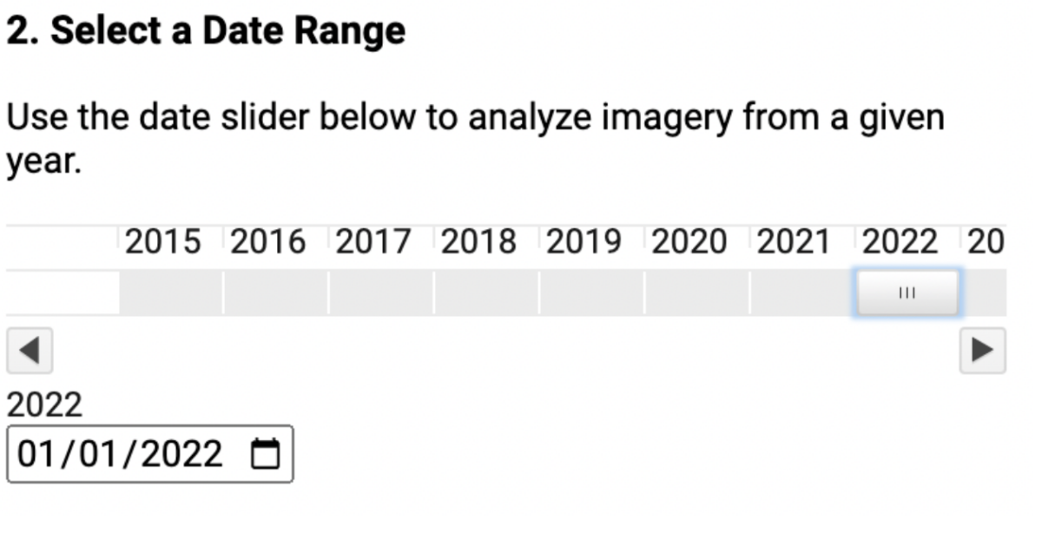Image resolution: width=1042 pixels, height=546 pixels.
Task: Select the 2018 year label on slider
Action: tap(478, 242)
